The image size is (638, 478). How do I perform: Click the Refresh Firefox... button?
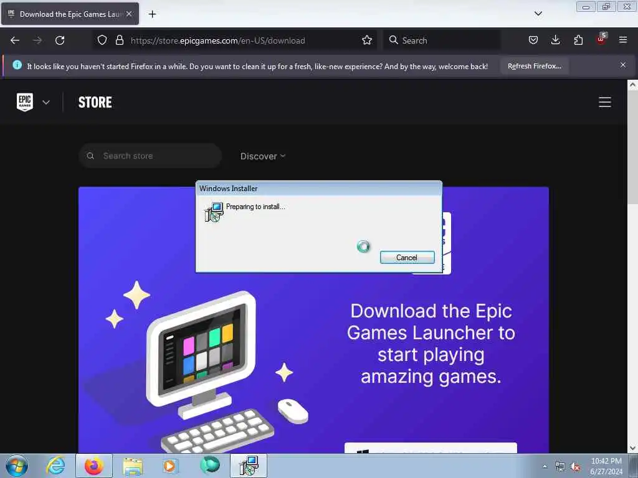(534, 66)
